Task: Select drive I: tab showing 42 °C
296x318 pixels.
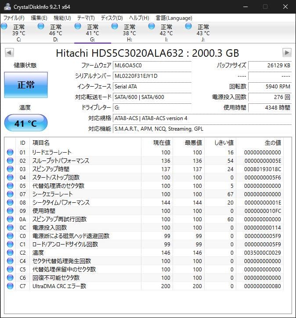Action: (166, 33)
